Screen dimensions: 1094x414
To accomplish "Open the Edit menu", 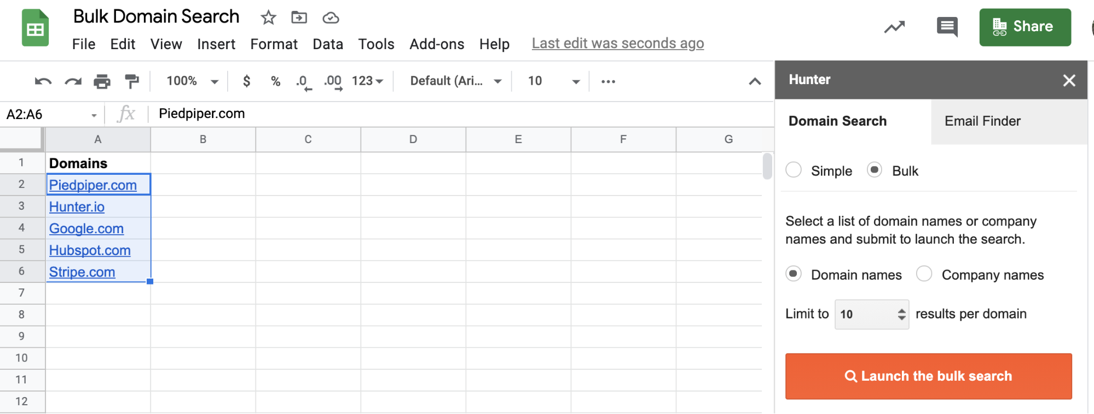I will pyautogui.click(x=123, y=44).
